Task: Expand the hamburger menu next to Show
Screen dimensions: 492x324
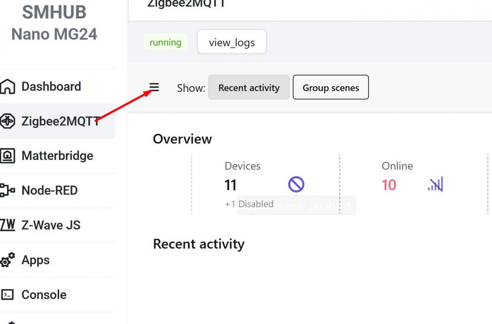Action: pyautogui.click(x=154, y=87)
